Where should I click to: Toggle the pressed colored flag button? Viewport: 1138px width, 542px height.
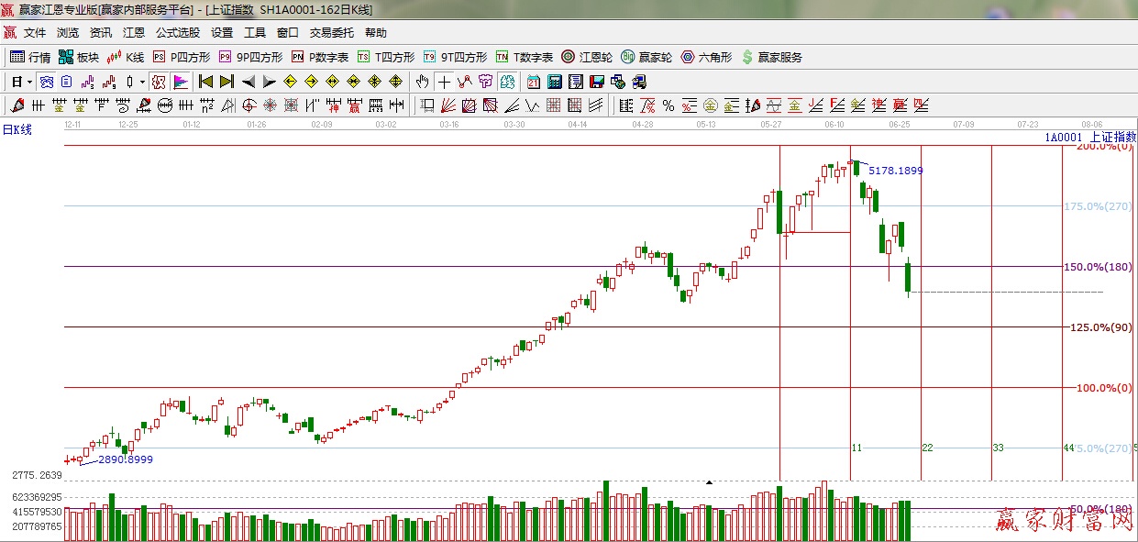click(x=180, y=82)
